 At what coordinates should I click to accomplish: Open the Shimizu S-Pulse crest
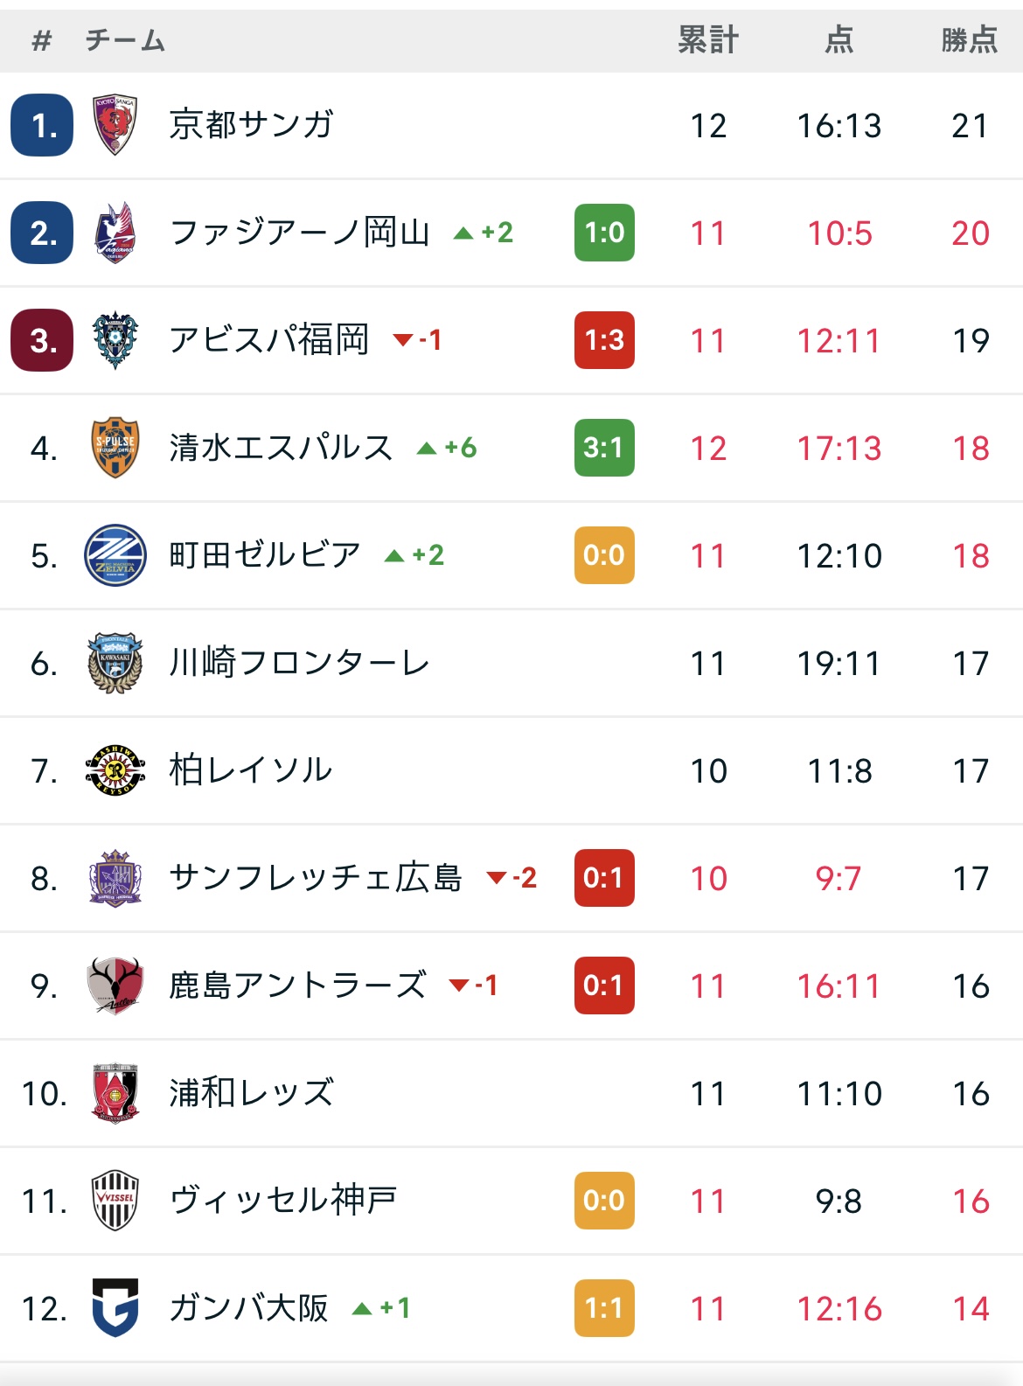pos(115,448)
